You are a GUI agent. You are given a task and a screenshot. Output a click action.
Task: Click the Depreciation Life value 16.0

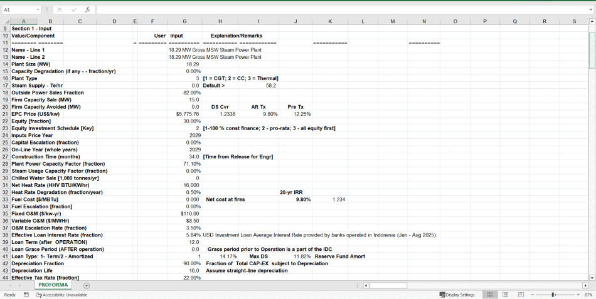[x=184, y=271]
